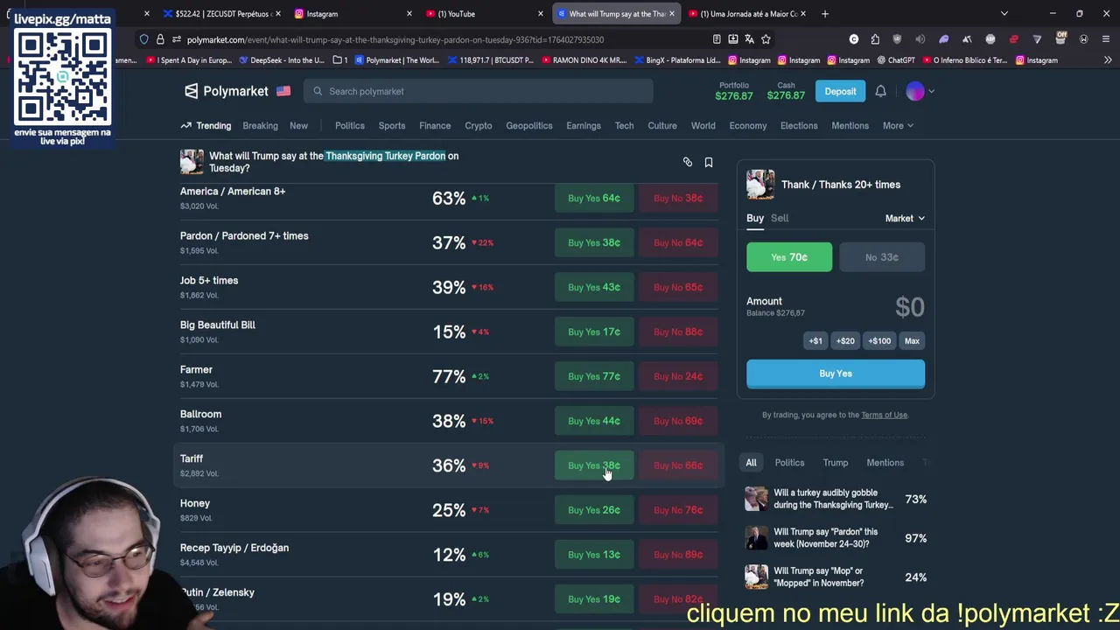1120x630 pixels.
Task: Switch to the Buy tab
Action: pos(755,218)
